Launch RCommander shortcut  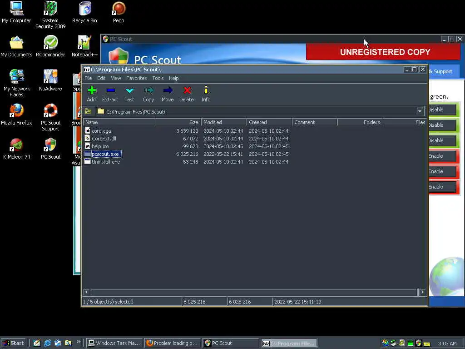coord(50,46)
